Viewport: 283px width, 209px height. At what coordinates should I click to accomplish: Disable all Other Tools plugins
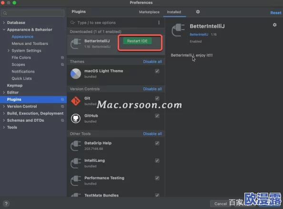click(x=152, y=134)
